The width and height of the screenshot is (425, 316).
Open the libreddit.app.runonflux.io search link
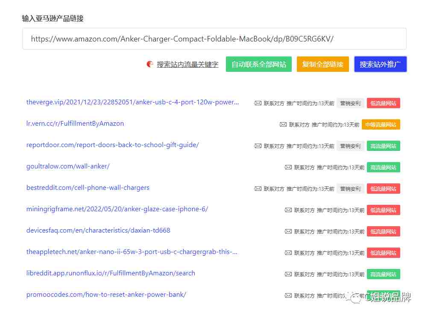pos(111,273)
